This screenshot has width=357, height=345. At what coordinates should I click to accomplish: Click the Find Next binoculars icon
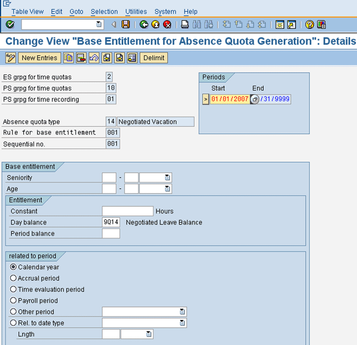[x=209, y=24]
